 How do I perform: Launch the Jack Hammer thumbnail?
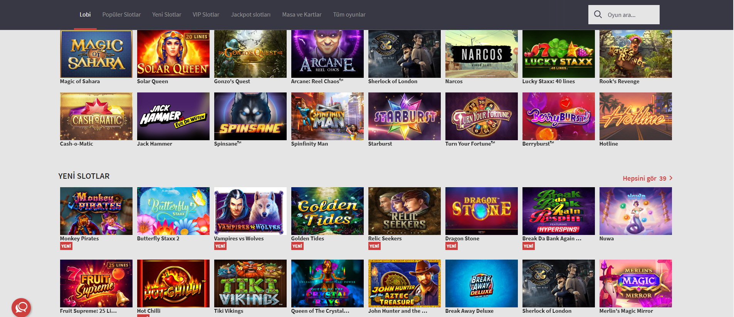[173, 116]
